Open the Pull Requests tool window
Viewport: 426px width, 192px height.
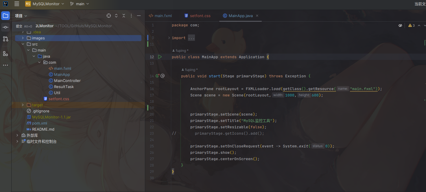(5, 39)
